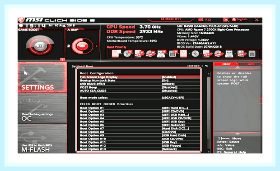
Task: Open Boot Option #8 [CD/DVD] dropdown
Action: pyautogui.click(x=169, y=132)
